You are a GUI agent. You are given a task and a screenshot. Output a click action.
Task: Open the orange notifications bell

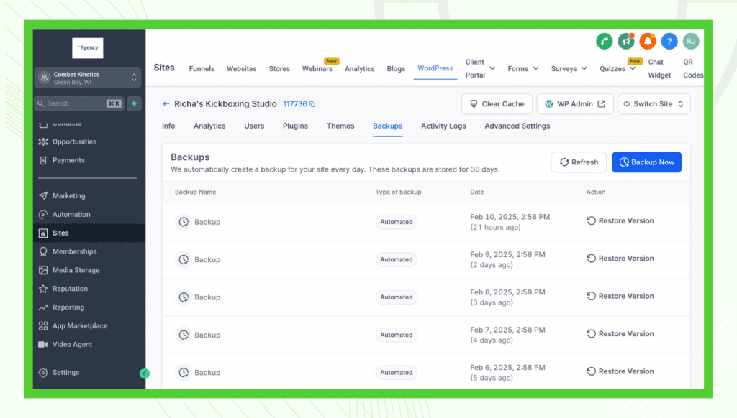[x=648, y=42]
